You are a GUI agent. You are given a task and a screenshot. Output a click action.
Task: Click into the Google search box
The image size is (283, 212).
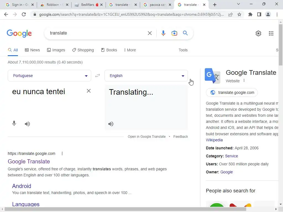(98, 33)
